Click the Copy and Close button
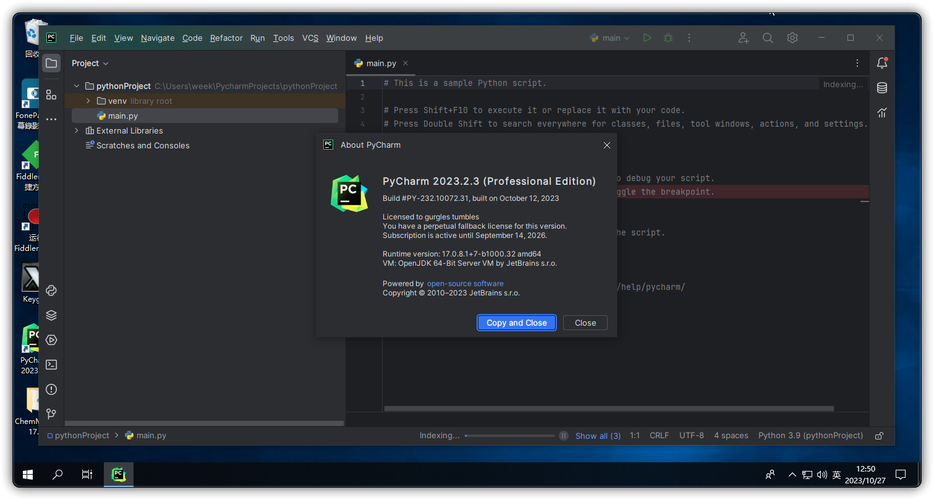 [x=516, y=322]
